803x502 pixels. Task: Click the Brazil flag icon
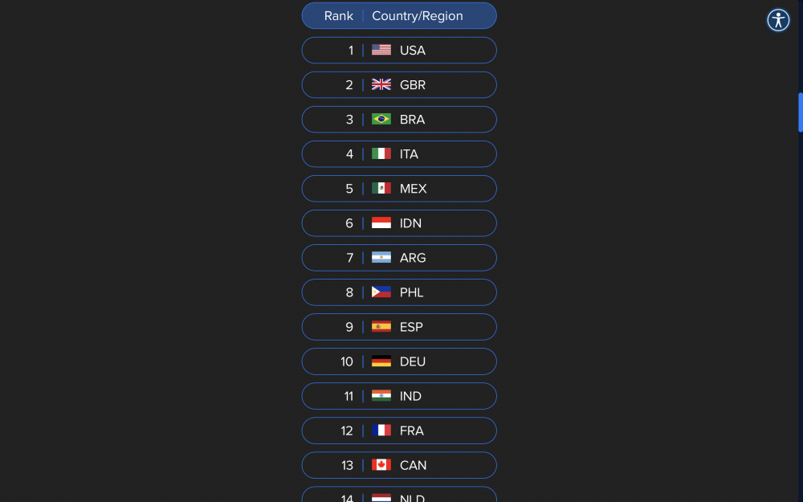pyautogui.click(x=381, y=119)
